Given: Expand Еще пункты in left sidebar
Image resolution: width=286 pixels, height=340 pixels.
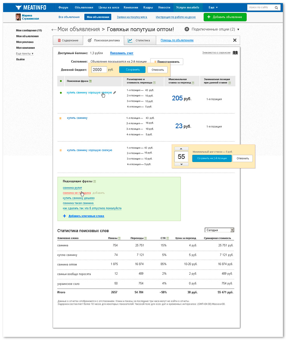Looking at the screenshot, I should pyautogui.click(x=25, y=54).
